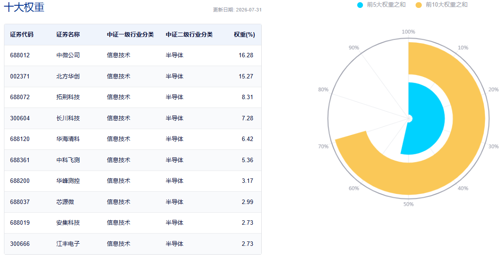Select security name 安集科技

tap(68, 223)
